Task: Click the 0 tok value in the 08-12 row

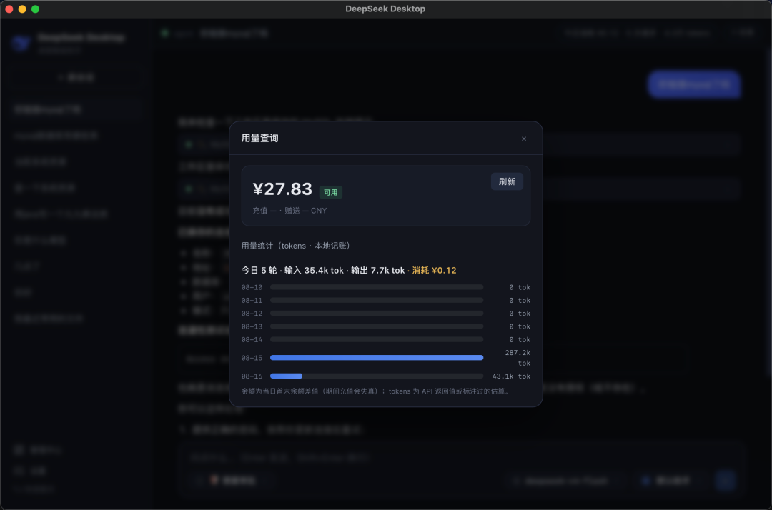Action: tap(520, 314)
